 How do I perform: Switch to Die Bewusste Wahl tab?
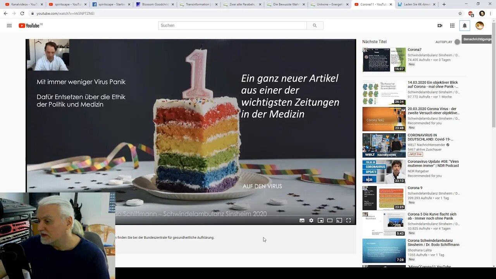286,4
